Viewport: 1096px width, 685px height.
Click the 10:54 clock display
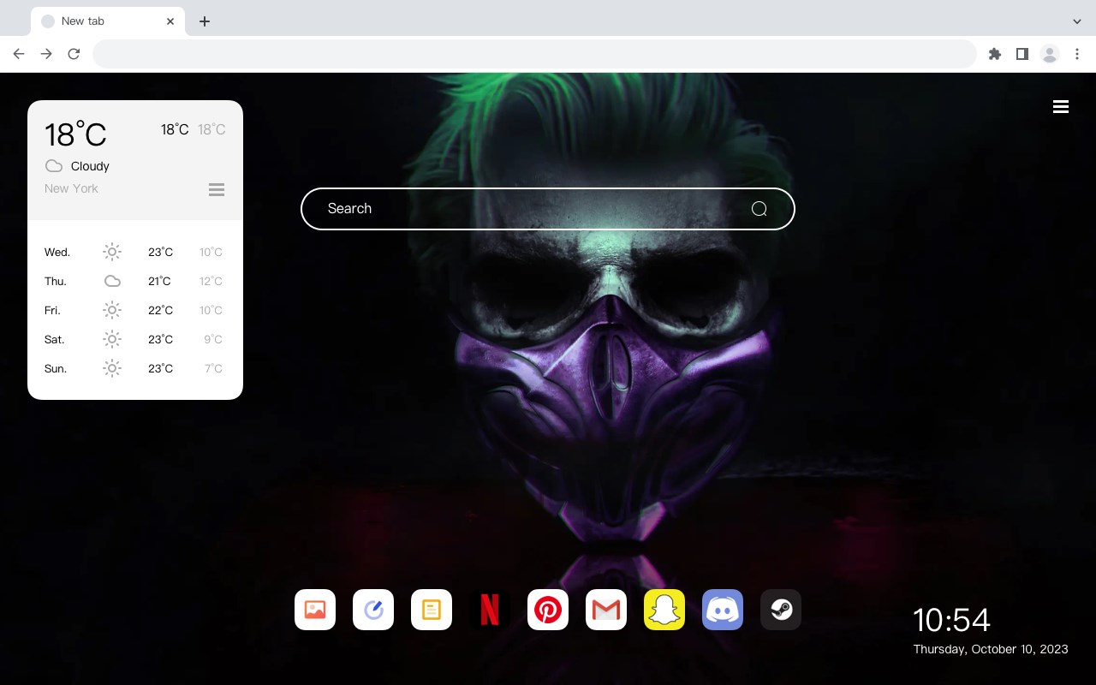click(951, 620)
